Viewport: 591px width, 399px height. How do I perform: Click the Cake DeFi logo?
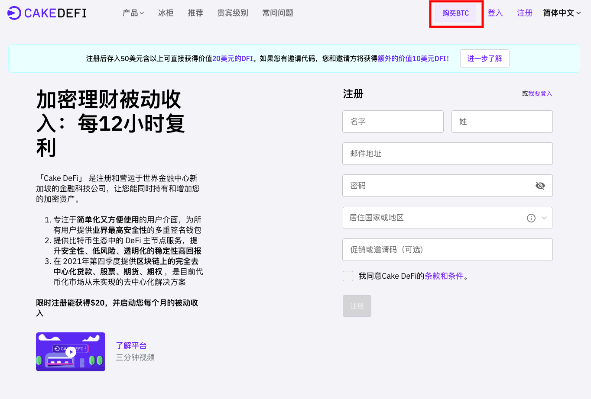coord(47,13)
